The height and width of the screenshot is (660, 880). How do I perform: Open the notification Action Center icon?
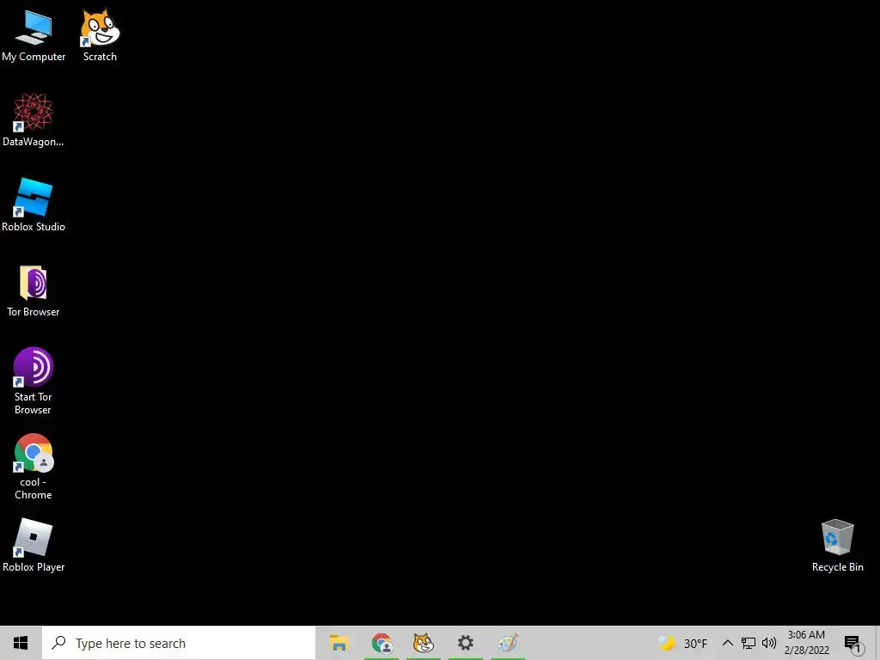853,645
